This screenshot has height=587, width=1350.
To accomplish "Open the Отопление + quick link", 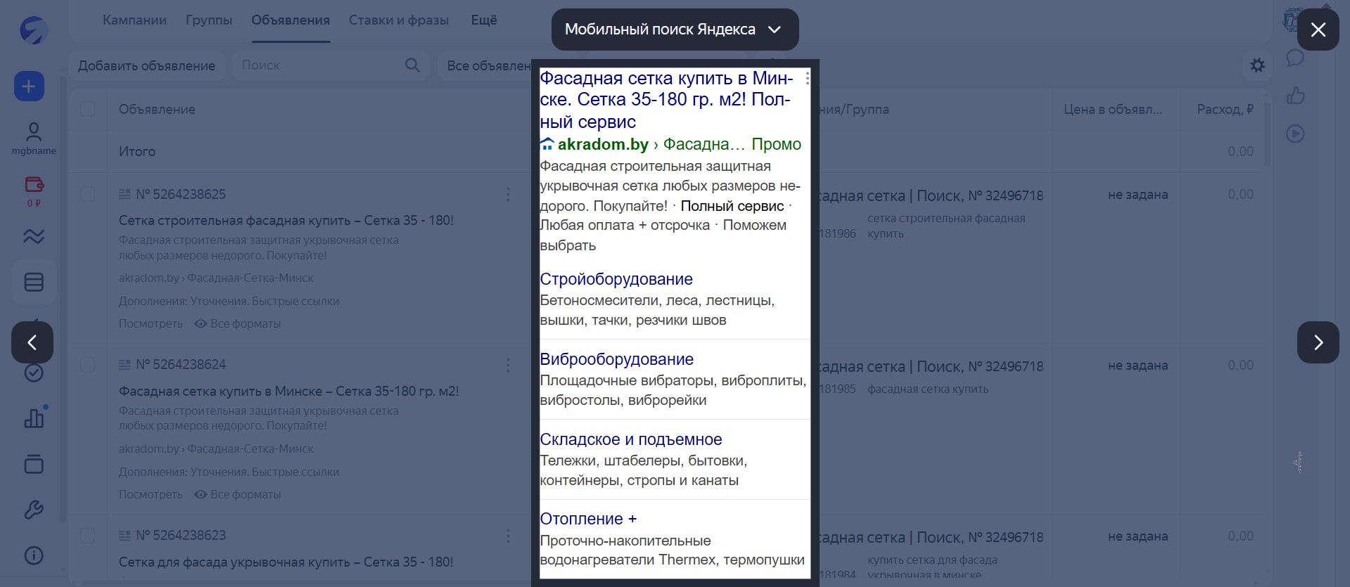I will [588, 519].
